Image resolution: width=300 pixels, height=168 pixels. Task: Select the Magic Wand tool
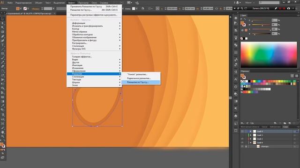(x=2, y=28)
